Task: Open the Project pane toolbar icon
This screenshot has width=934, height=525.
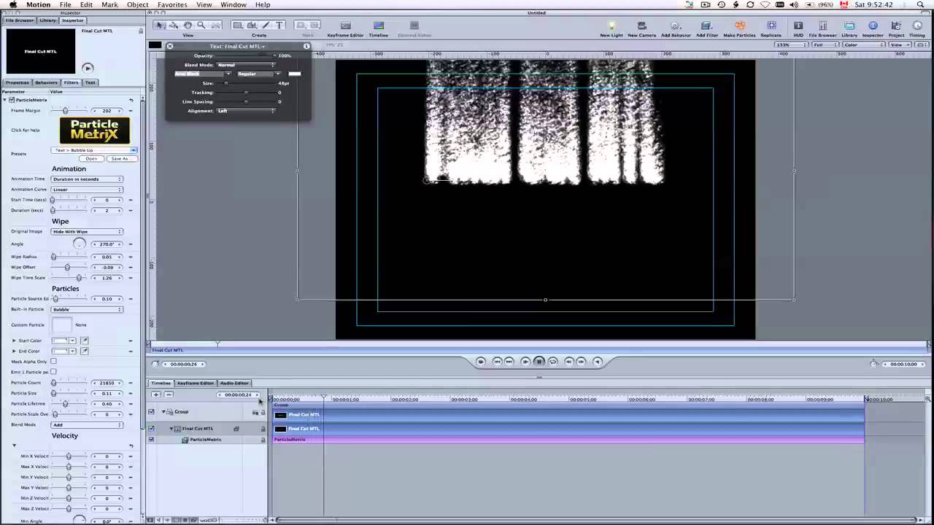Action: [896, 28]
